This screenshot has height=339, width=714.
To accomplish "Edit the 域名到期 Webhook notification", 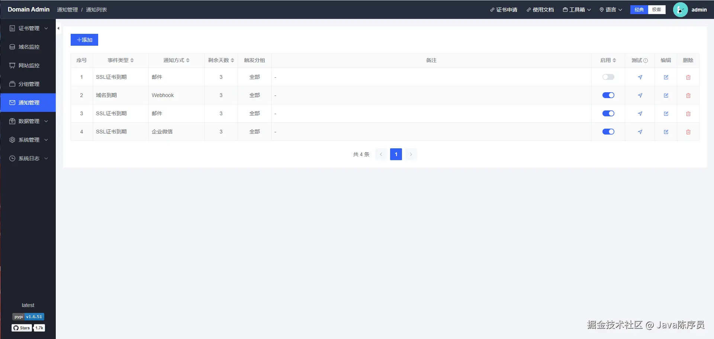I will pos(666,96).
